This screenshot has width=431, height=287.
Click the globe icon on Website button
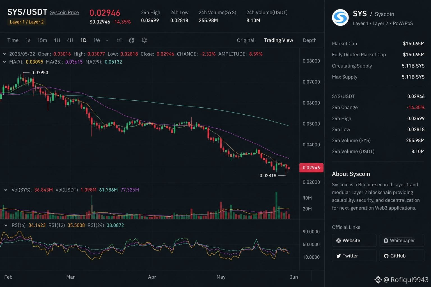[x=338, y=240]
